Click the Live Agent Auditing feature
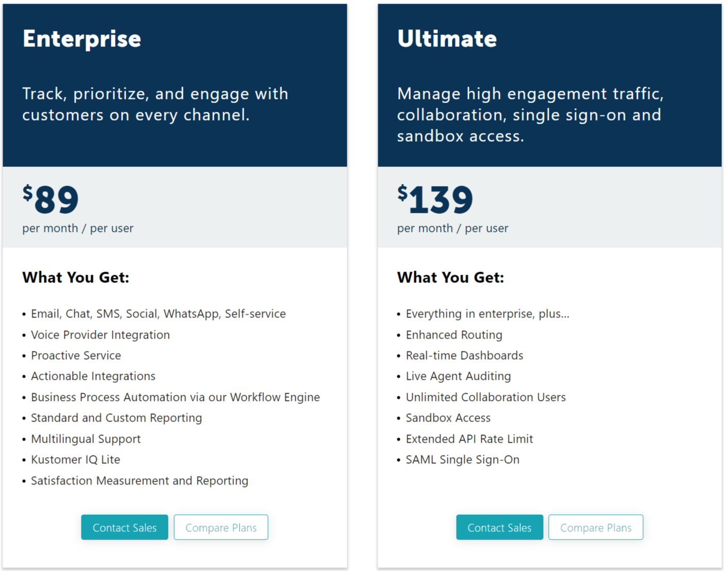 (458, 376)
